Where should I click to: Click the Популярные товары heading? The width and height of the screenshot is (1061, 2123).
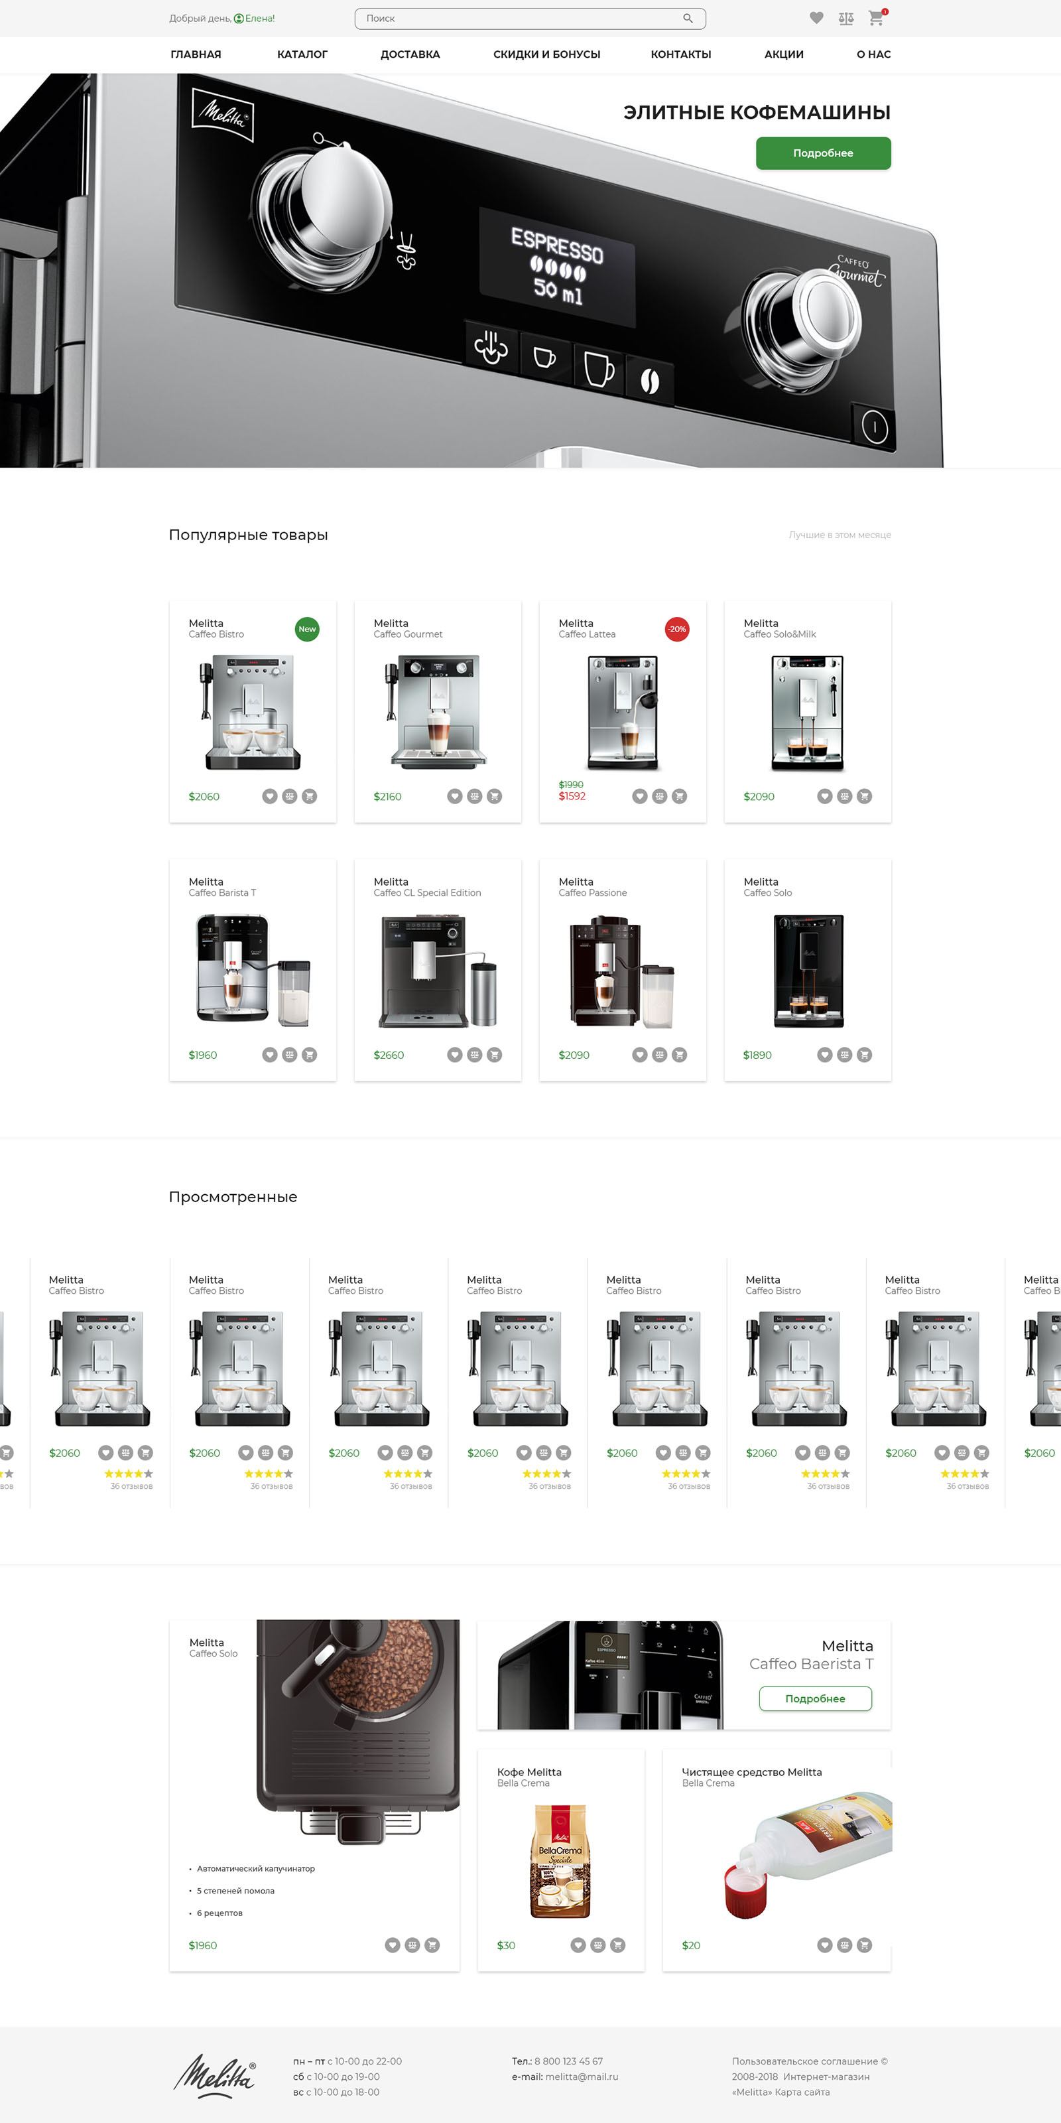(x=248, y=535)
